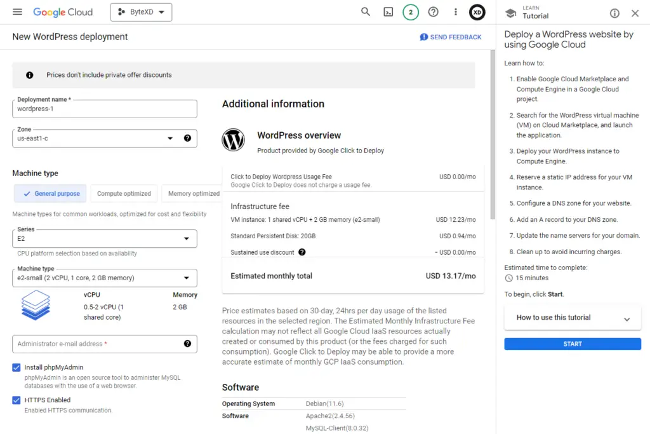Expand How to use this tutorial
This screenshot has width=650, height=434.
click(x=573, y=318)
